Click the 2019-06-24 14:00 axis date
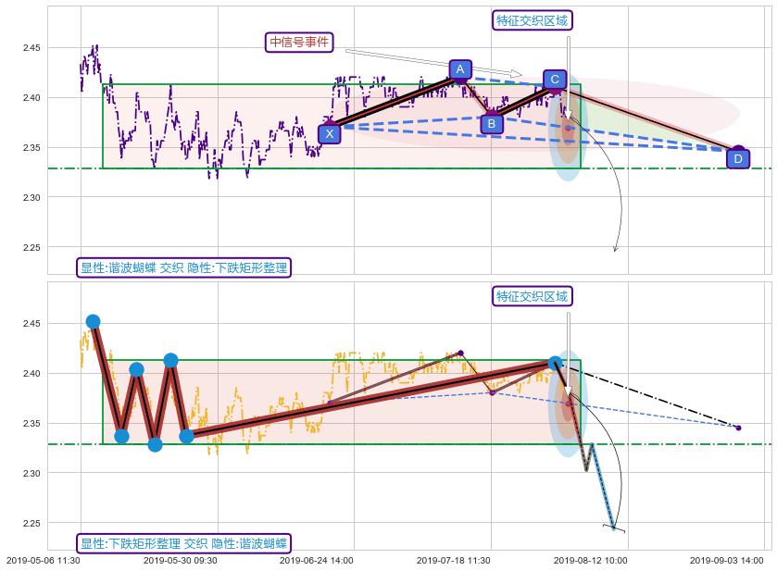Screen dimensions: 777x571 [317, 560]
